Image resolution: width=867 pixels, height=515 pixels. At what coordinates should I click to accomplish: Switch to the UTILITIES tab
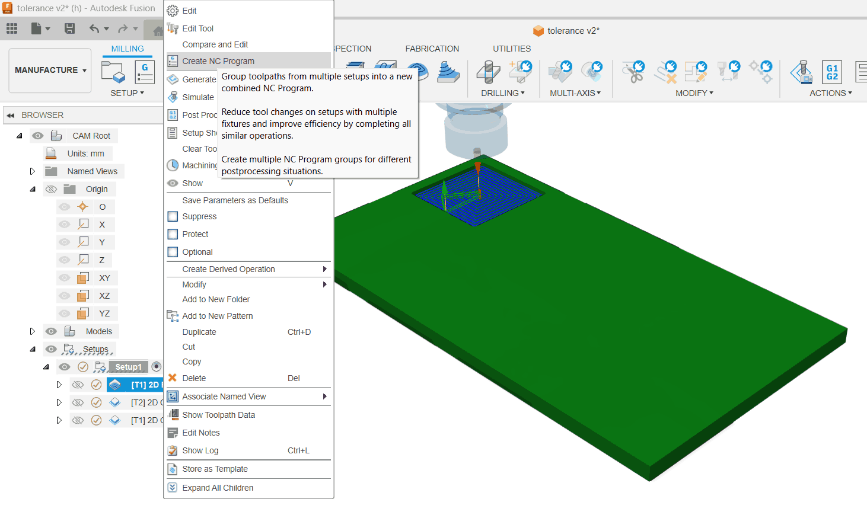[512, 49]
